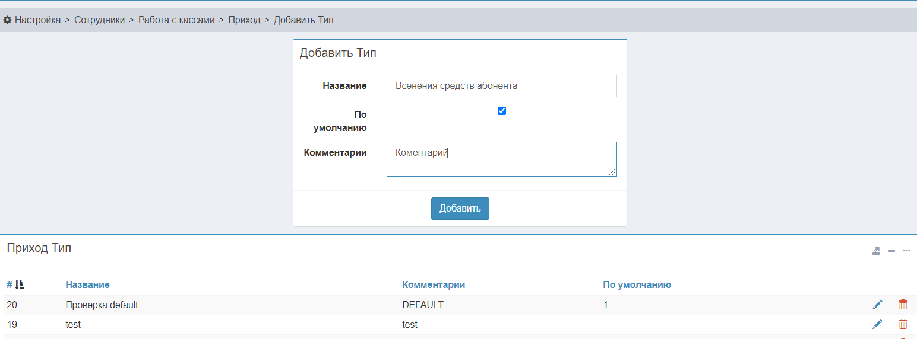
Task: Open "Сотрудники" breadcrumb item
Action: point(99,20)
